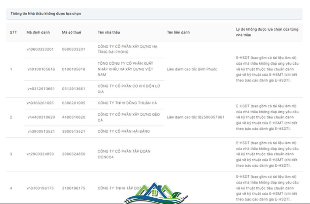Select tax code 3900513521 without vn prefix
310x204 pixels.
coord(74,131)
